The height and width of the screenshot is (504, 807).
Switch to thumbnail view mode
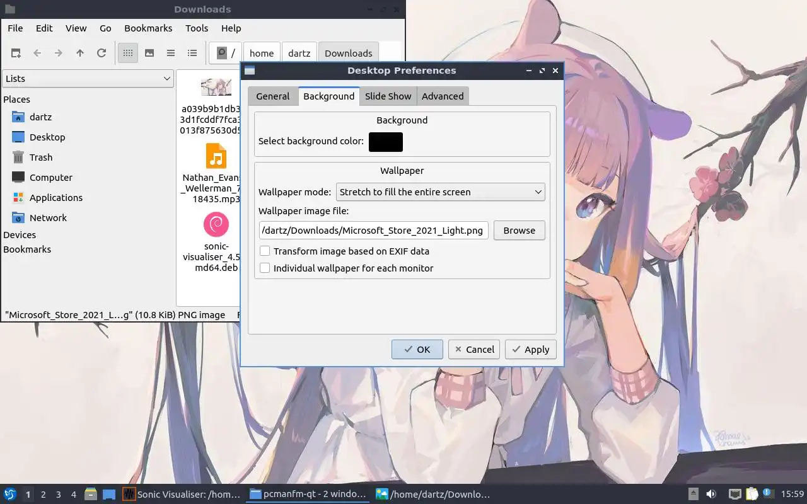(x=149, y=53)
